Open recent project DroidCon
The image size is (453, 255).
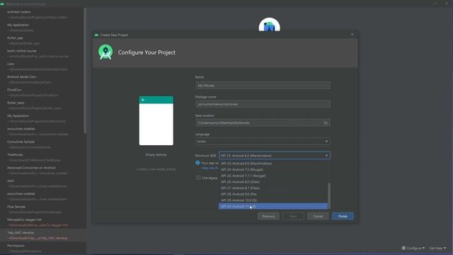pos(42,93)
